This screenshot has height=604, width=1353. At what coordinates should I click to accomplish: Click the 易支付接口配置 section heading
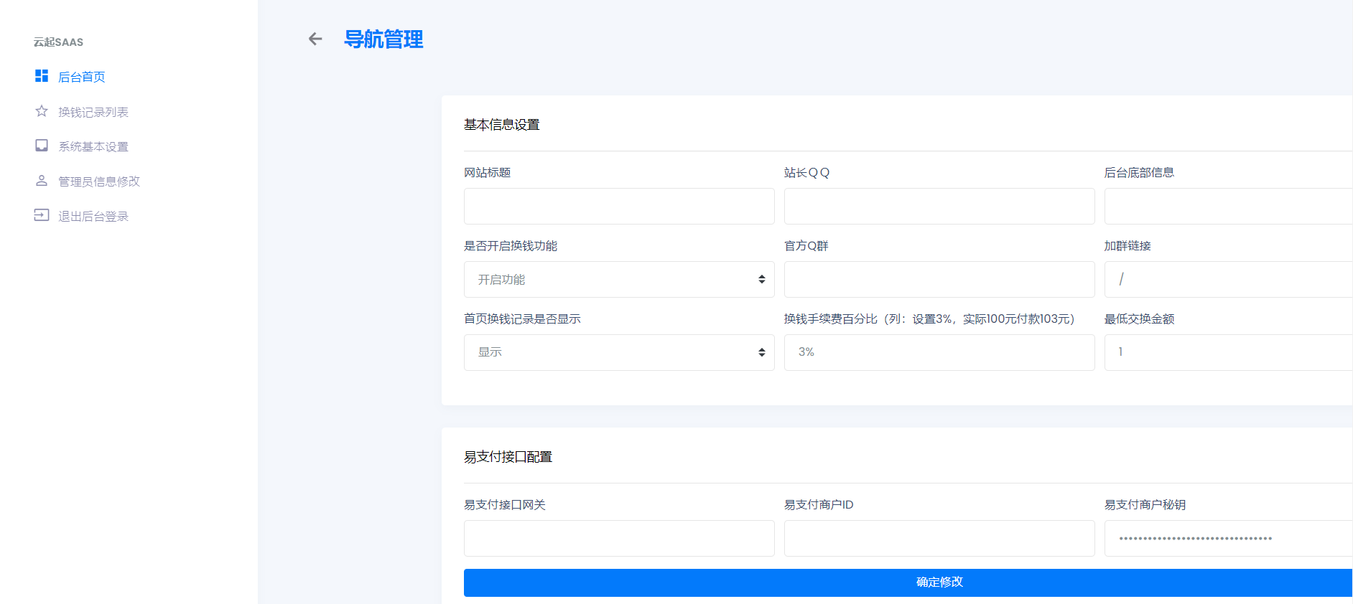508,457
